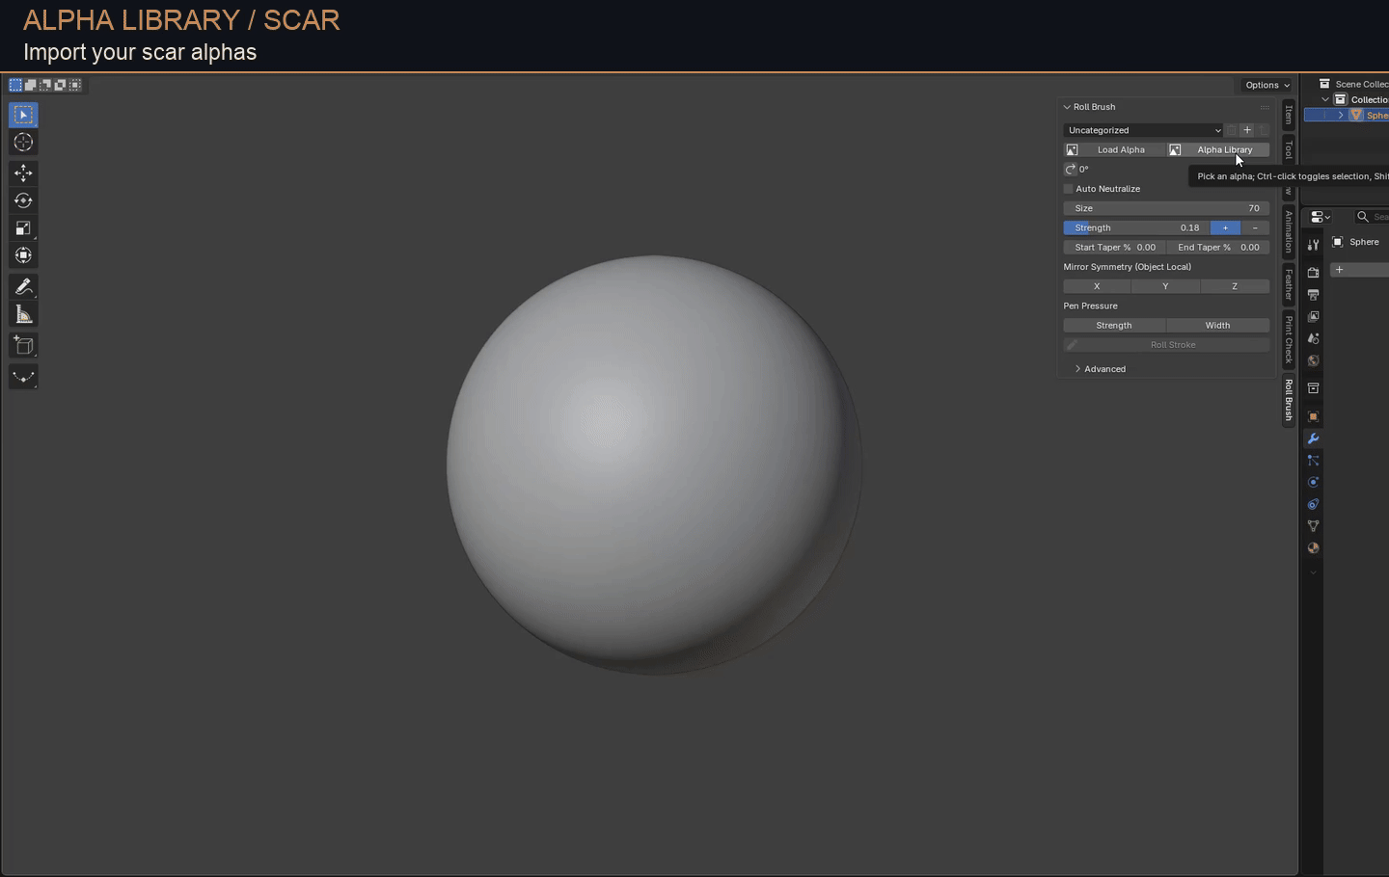Open the Modifiers wrench tab icon

tap(1313, 439)
